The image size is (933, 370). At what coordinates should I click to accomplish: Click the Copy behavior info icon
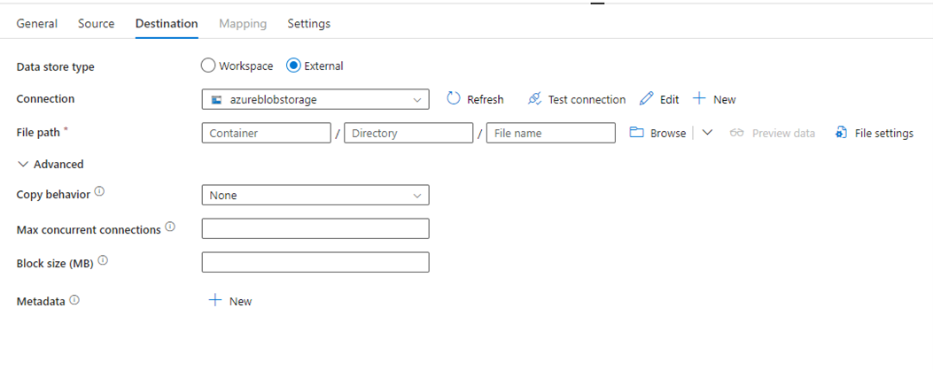pyautogui.click(x=99, y=192)
